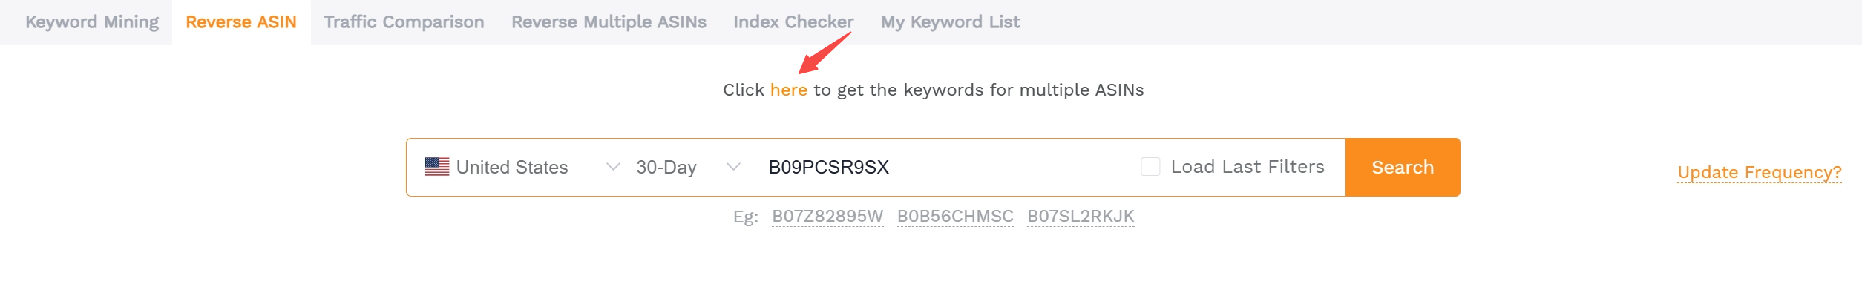Screen dimensions: 1862x287
Task: Click the orange Search button
Action: pos(1403,168)
